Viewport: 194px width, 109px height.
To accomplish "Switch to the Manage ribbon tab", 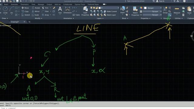I will (41, 4).
